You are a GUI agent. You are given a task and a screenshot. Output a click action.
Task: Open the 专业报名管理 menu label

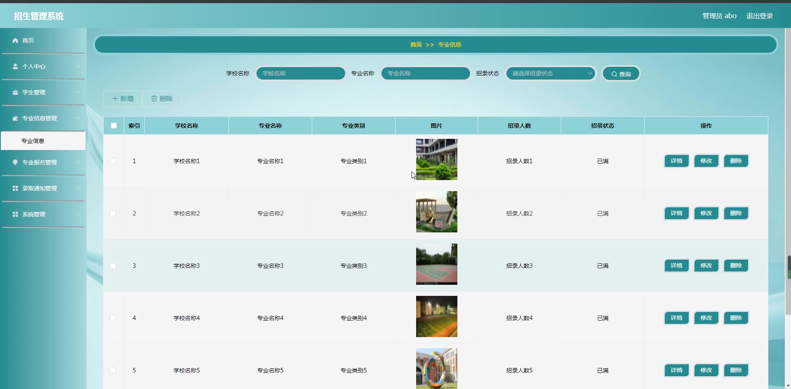click(x=40, y=162)
